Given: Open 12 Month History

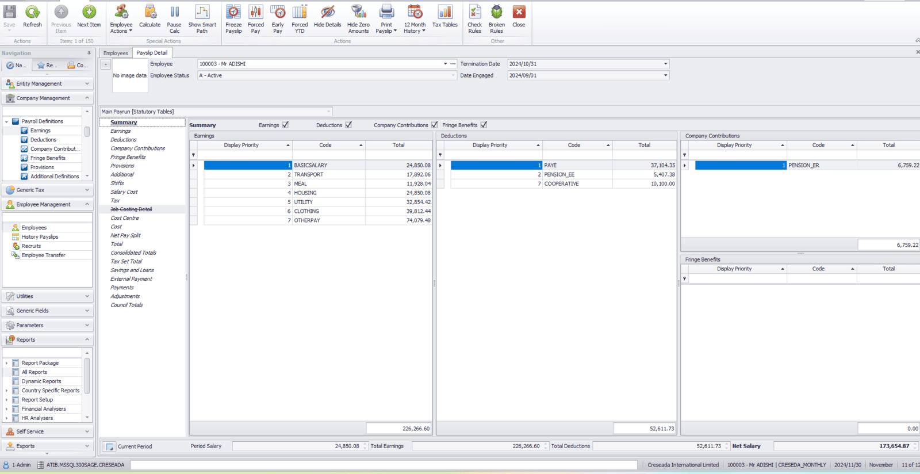Looking at the screenshot, I should 415,20.
